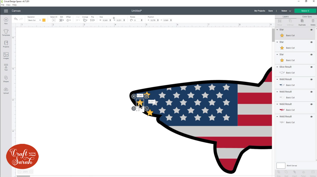This screenshot has height=177, width=317.
Task: Open My Projects
Action: [260, 11]
